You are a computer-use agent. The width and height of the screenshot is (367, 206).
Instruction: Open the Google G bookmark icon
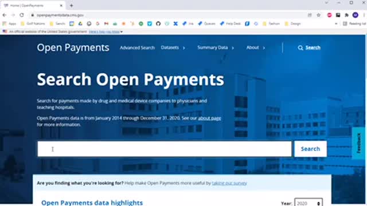(97, 23)
